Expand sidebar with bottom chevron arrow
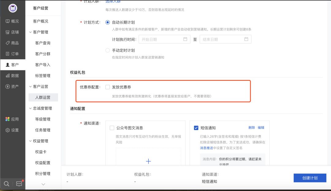331x191 pixels. tap(43, 184)
